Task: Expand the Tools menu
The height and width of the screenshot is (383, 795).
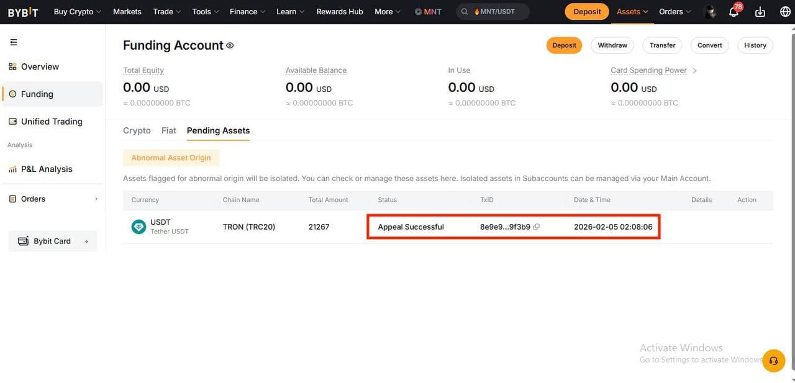Action: pos(205,12)
